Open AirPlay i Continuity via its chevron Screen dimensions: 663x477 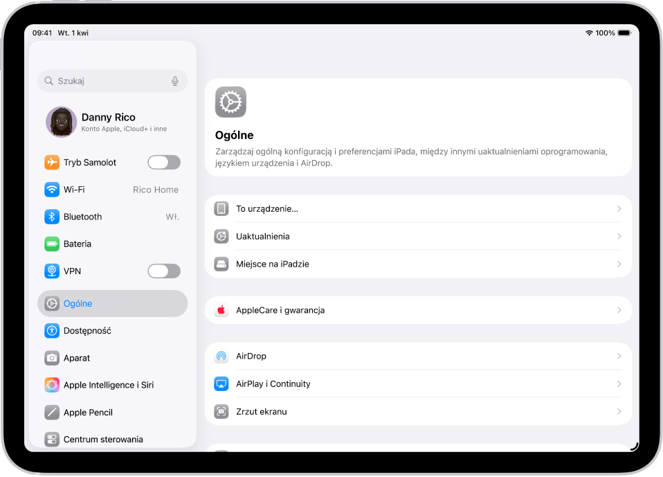(x=619, y=384)
